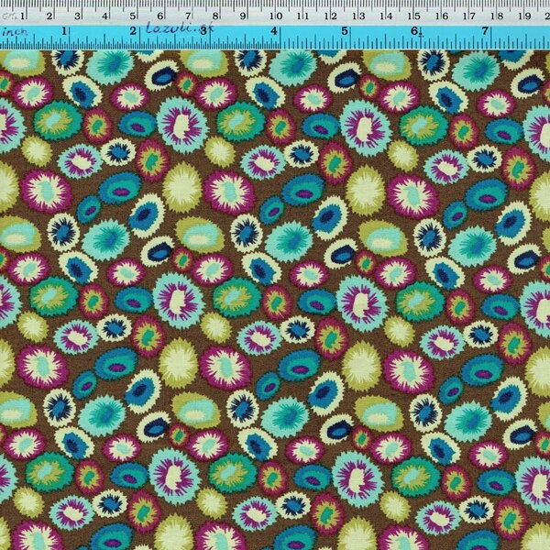Click the number 5 on the blue inch ruler

pyautogui.click(x=345, y=31)
